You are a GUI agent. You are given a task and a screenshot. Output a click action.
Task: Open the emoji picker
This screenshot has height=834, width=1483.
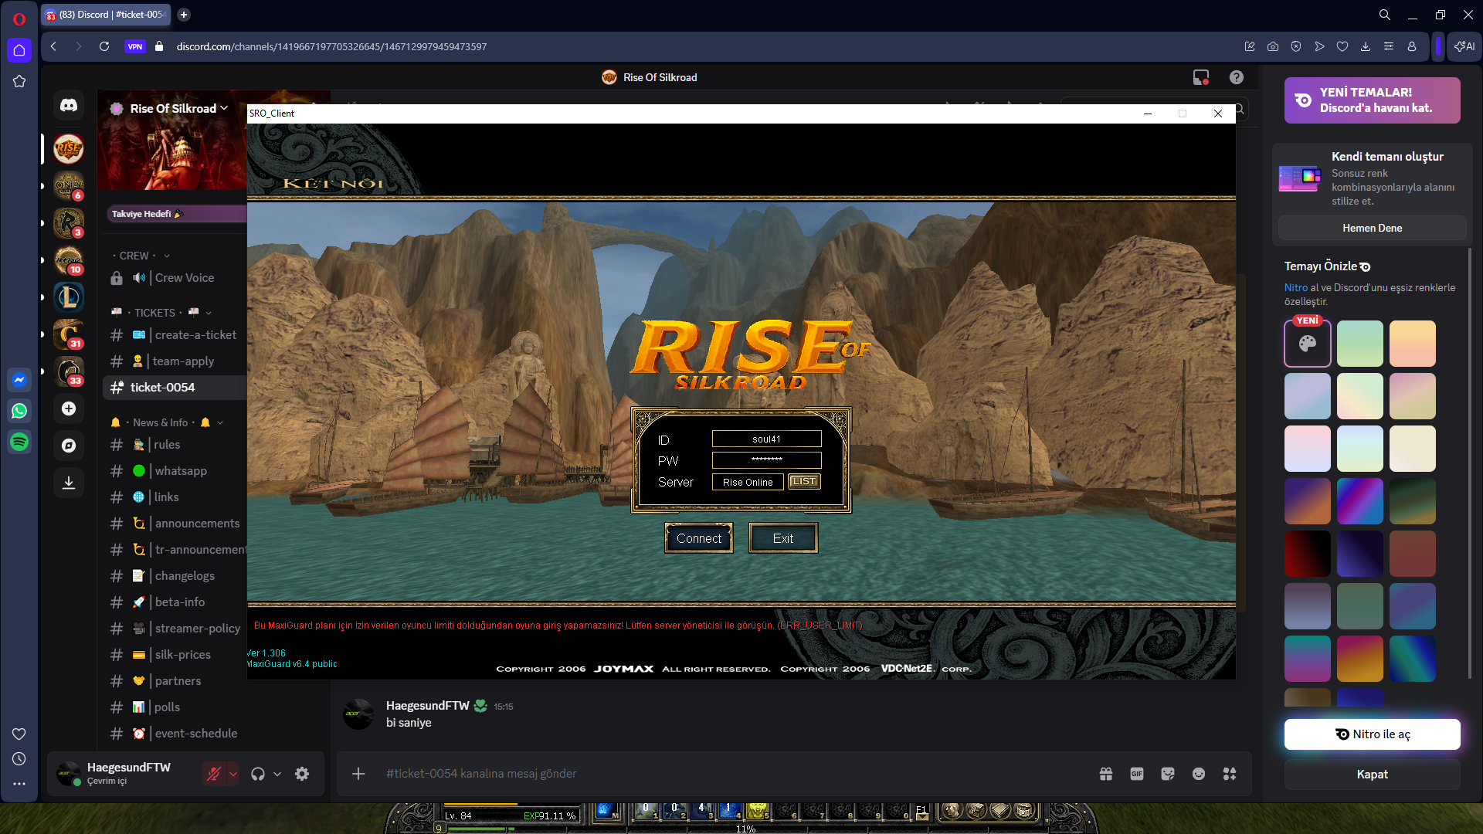pos(1199,774)
